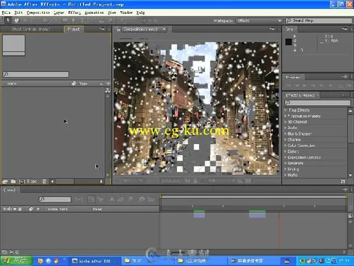This screenshot has width=354, height=266.
Task: Open the Composition menu
Action: coord(38,12)
